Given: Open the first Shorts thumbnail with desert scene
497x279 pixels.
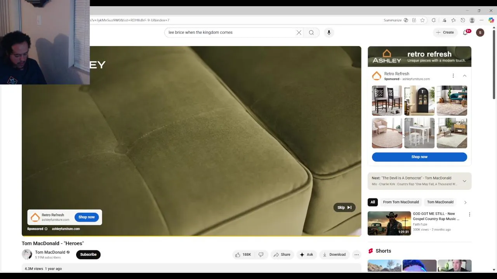Looking at the screenshot, I should (384, 266).
